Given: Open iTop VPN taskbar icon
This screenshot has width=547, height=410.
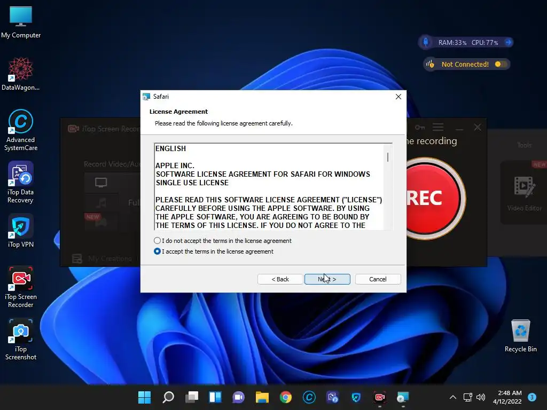Looking at the screenshot, I should point(356,397).
